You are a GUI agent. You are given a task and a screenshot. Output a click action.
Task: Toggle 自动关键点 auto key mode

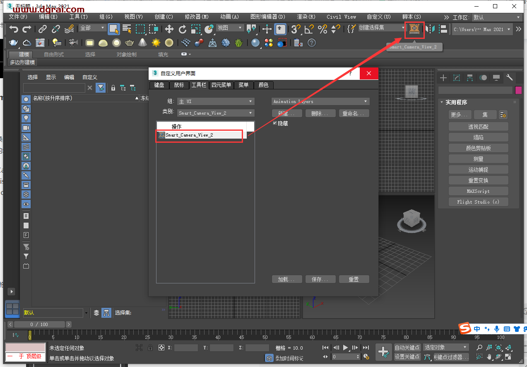click(407, 348)
